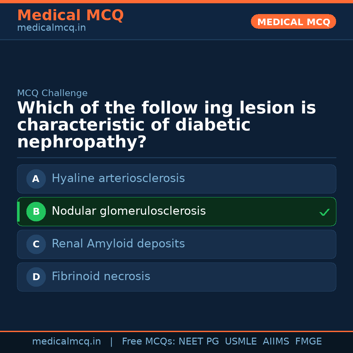353x353 pixels.
Task: Click the letter A option circle
Action: (36, 179)
